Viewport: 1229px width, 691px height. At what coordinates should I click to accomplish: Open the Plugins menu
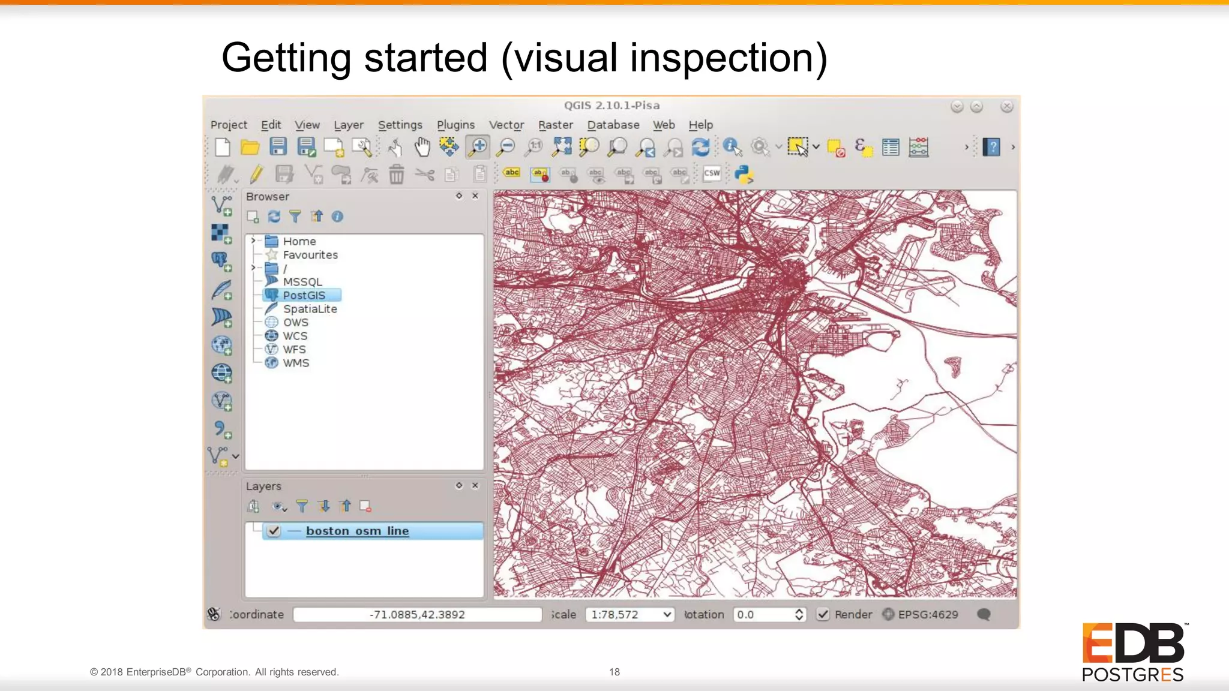click(x=455, y=125)
